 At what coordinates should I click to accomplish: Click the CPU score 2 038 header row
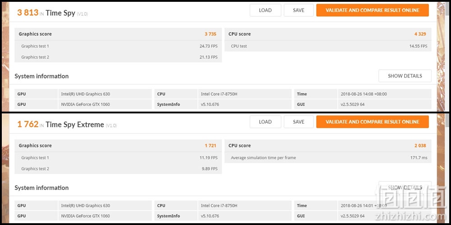click(x=328, y=145)
